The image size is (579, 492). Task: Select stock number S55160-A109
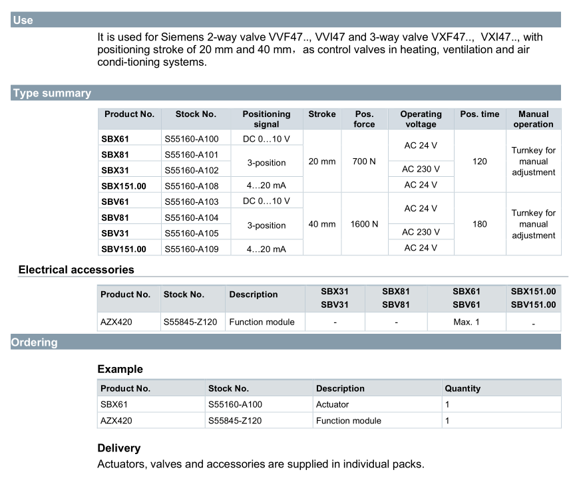[192, 249]
